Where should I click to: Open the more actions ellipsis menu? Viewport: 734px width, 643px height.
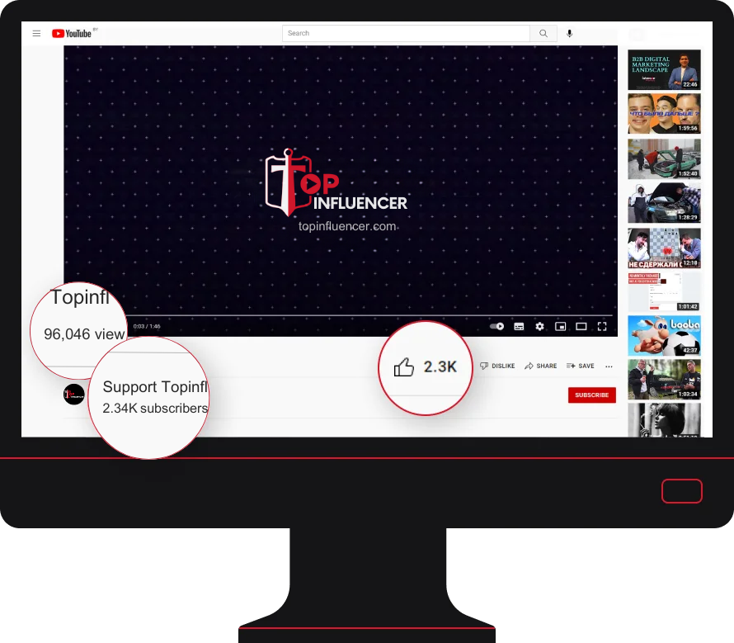(609, 366)
